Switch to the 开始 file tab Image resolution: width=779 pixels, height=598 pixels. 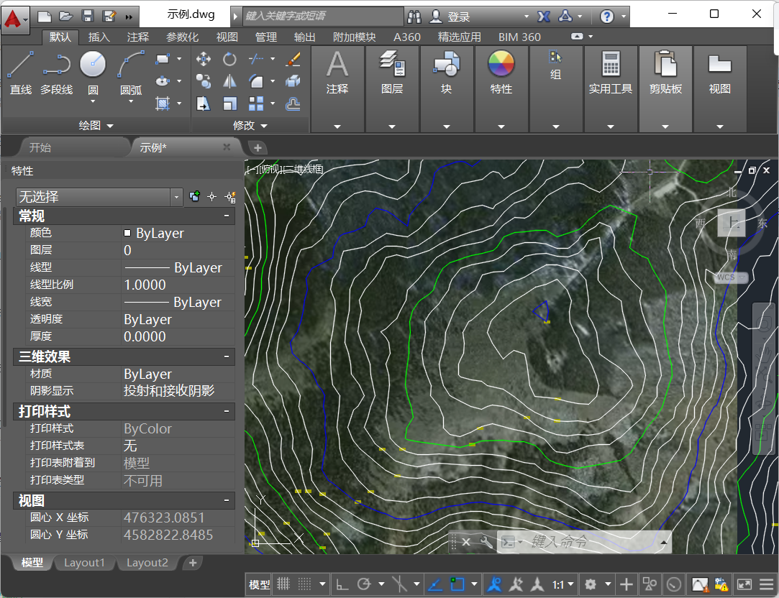40,147
